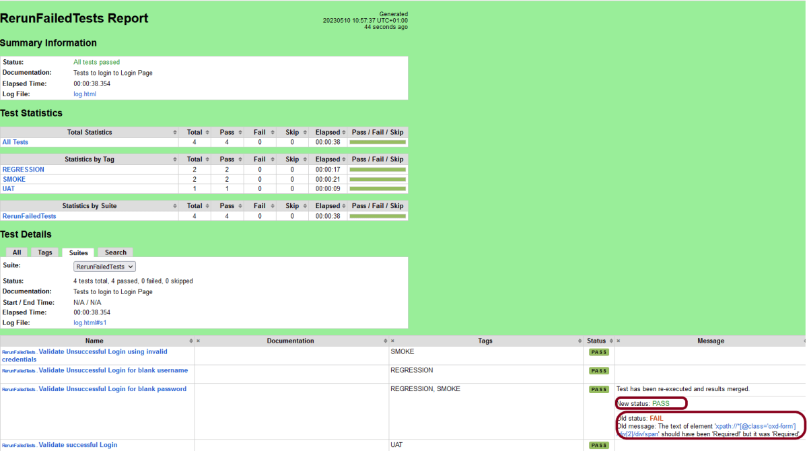Open the All Tests statistics link
The height and width of the screenshot is (451, 807).
point(15,142)
